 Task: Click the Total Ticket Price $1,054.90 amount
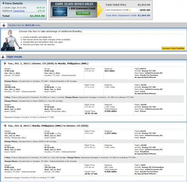click(x=144, y=5)
